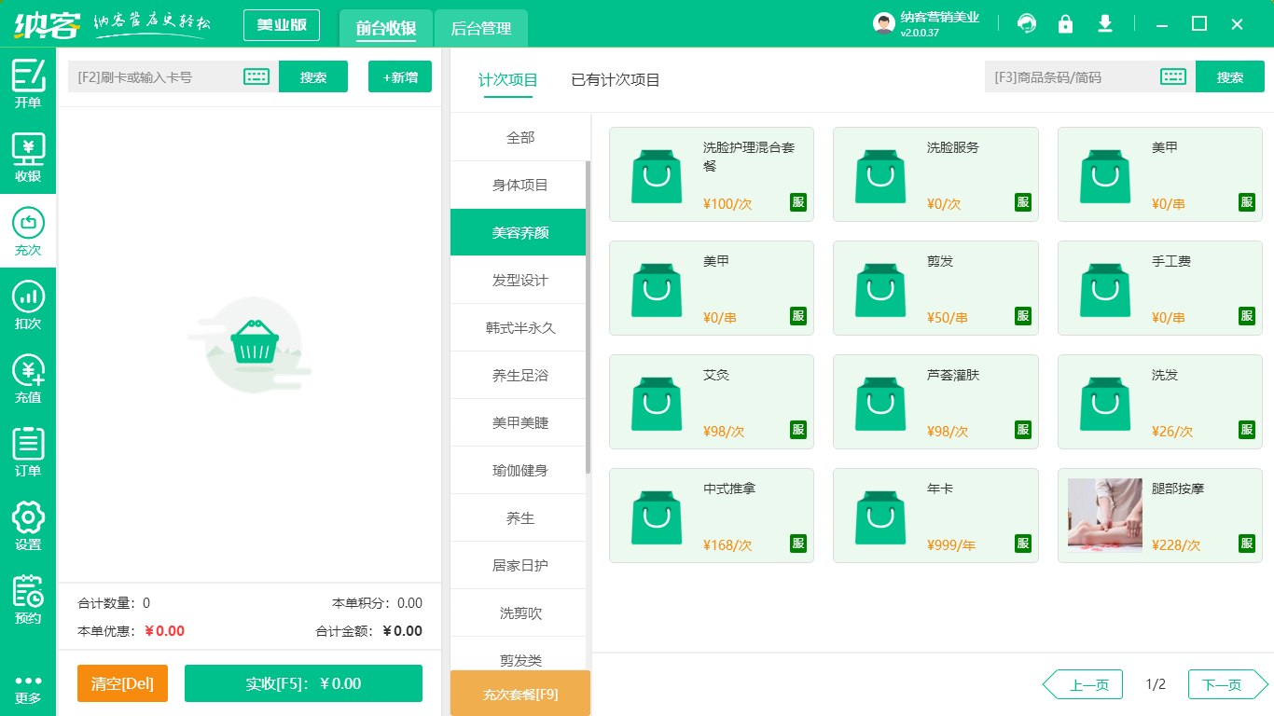Click the customer service headset icon
Screen dimensions: 1274x716
[1027, 24]
